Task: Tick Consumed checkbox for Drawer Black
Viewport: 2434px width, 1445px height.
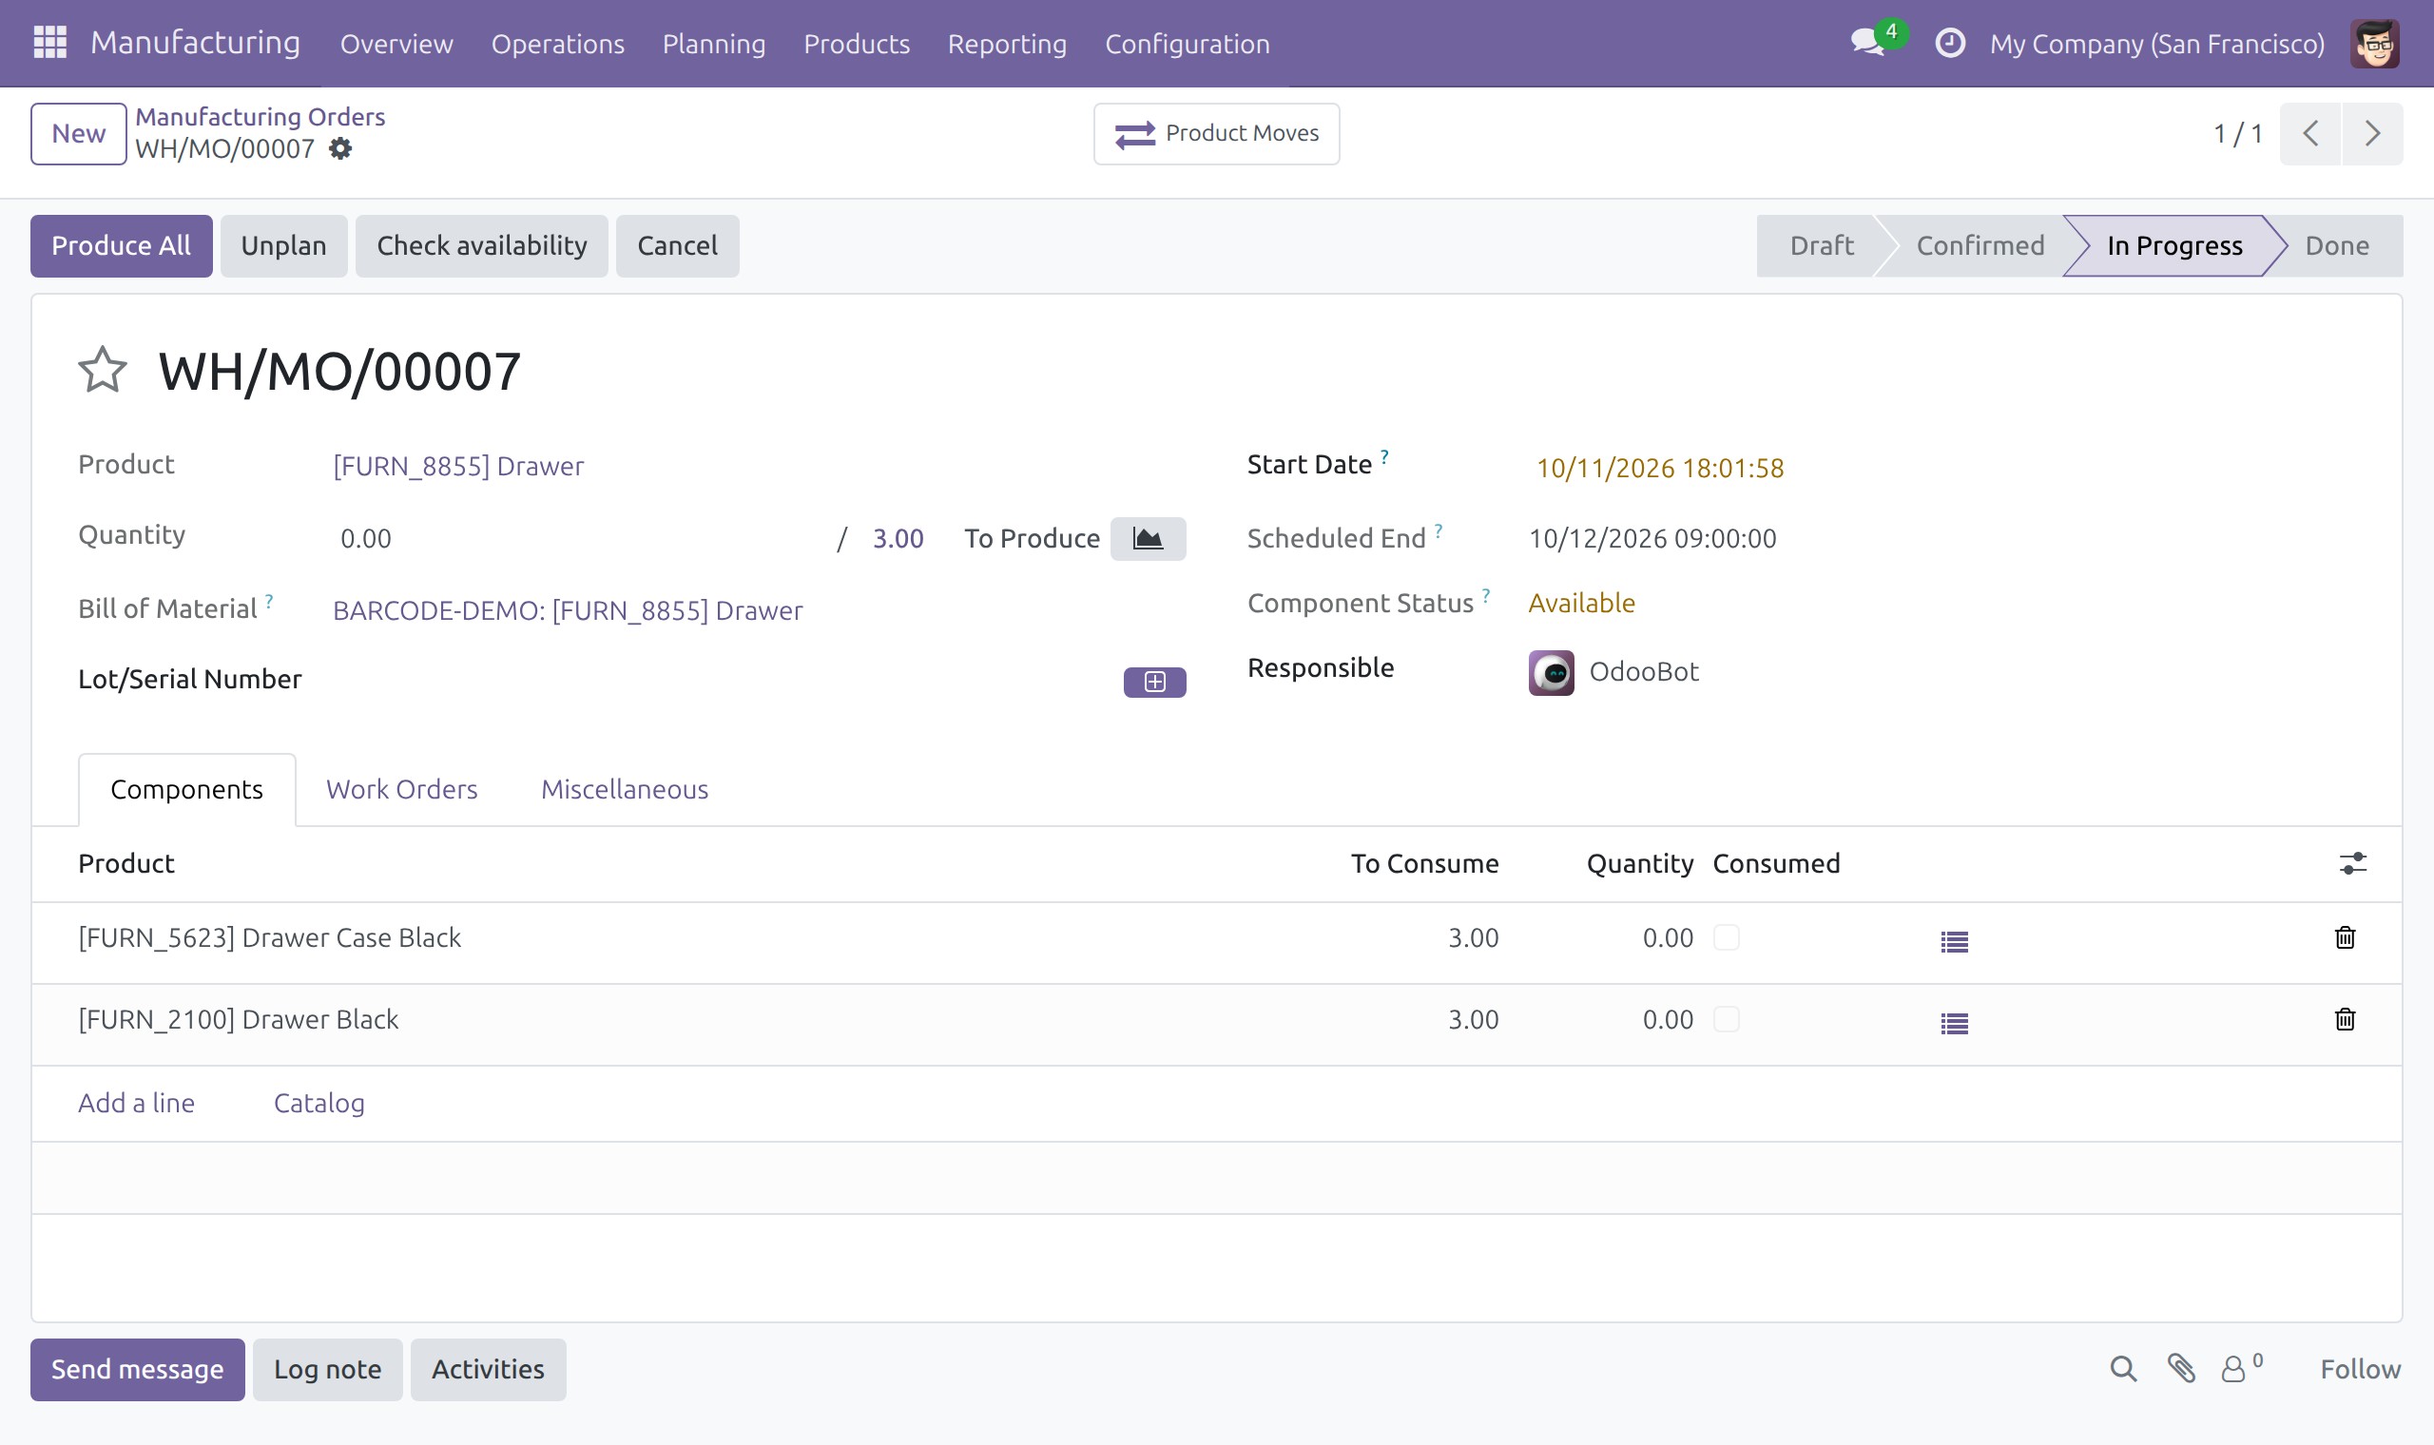Action: coord(1727,1019)
